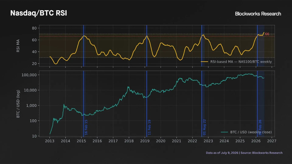Click the red 66 value label
292x164 pixels.
coord(267,34)
